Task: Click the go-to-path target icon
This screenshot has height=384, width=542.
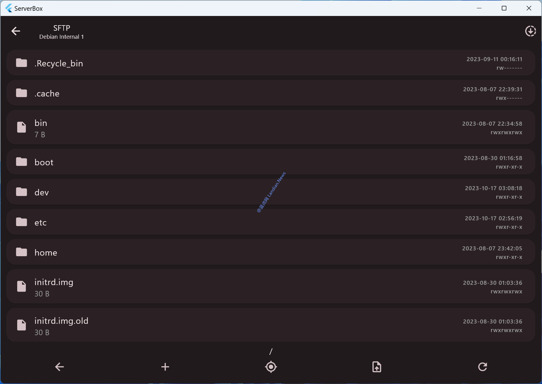Action: point(271,366)
